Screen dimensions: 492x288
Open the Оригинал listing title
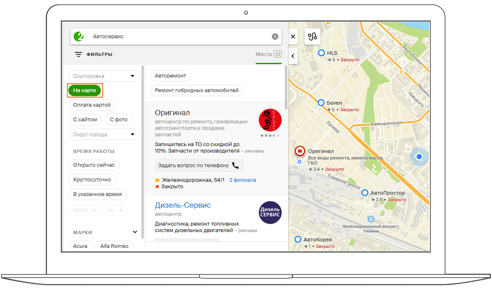click(172, 113)
